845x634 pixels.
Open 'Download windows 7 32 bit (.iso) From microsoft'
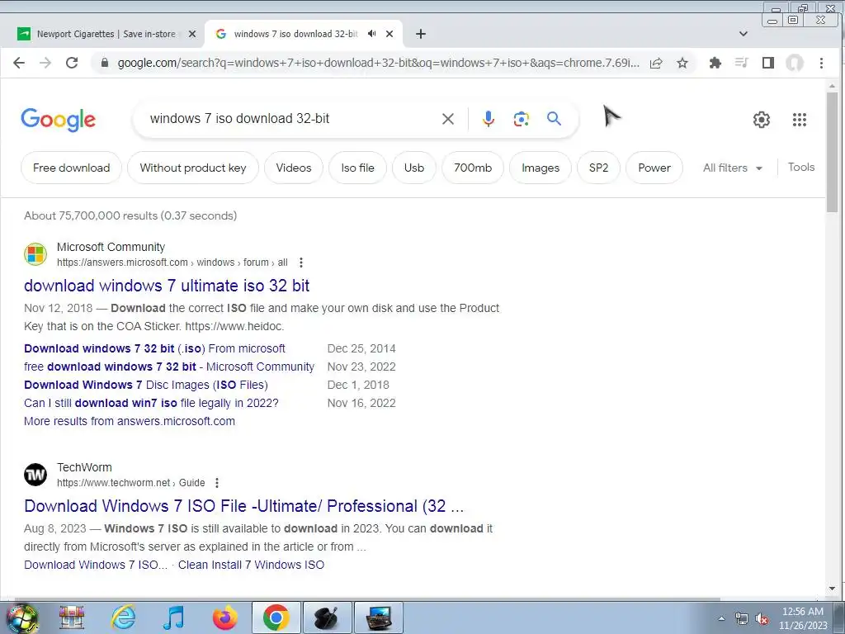(154, 349)
